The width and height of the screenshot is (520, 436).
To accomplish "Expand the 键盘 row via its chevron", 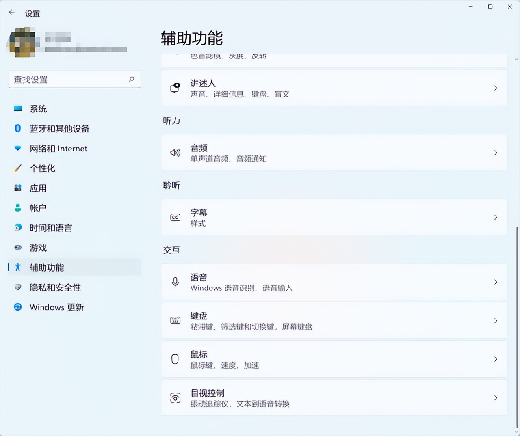I will click(x=496, y=320).
